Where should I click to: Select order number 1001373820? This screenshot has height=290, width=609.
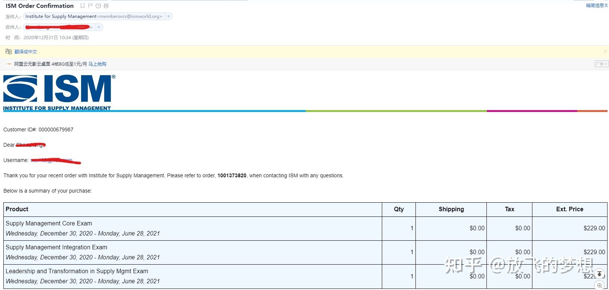[232, 175]
